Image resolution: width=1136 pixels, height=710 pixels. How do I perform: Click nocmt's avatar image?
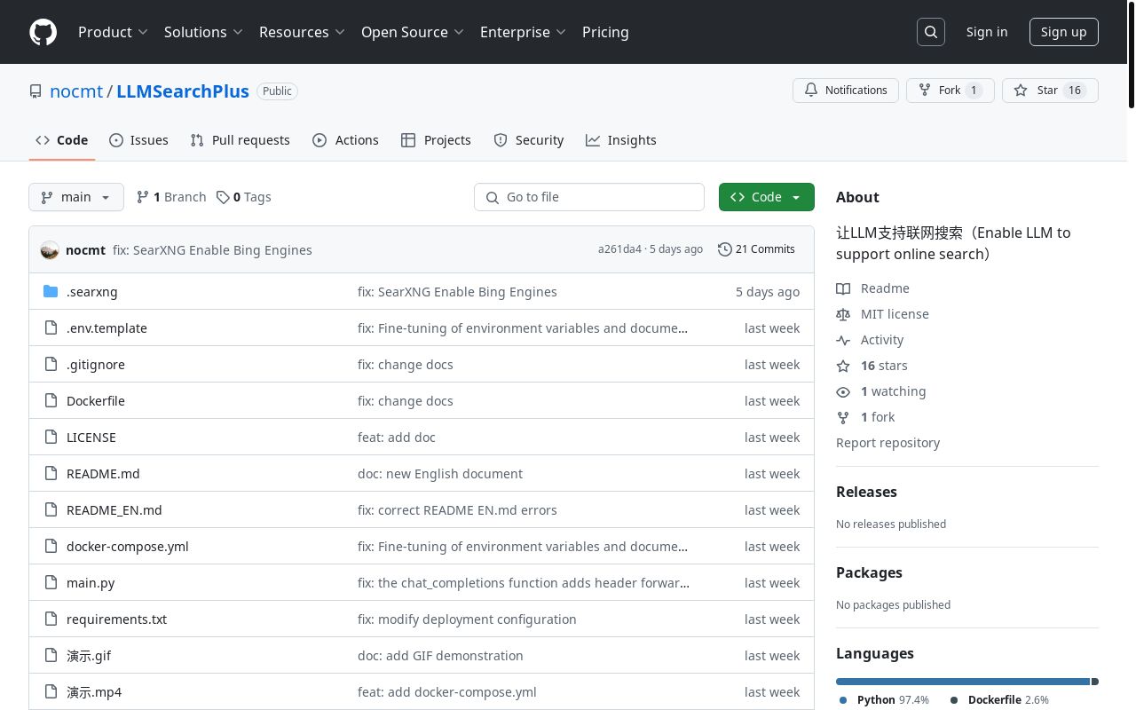[50, 250]
